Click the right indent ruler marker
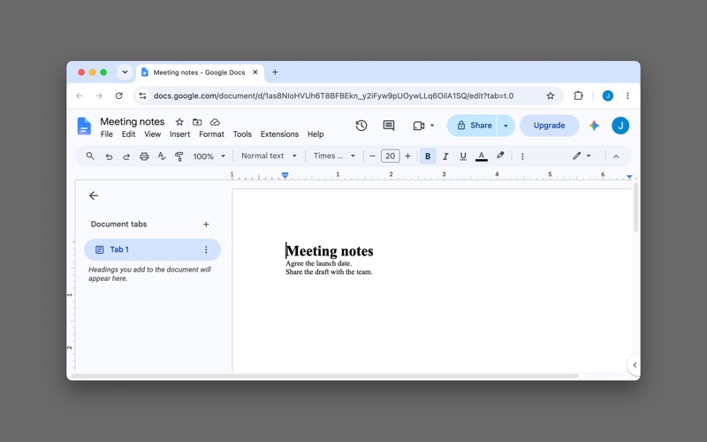 point(629,177)
